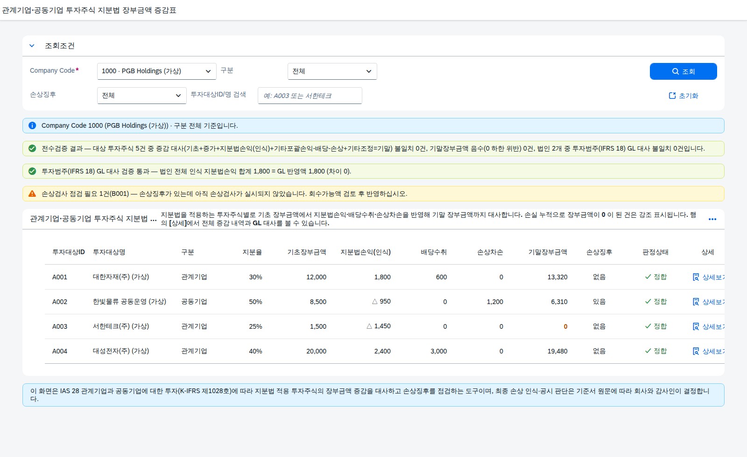747x457 pixels.
Task: Click 13,320 ending carrying amount of A001
Action: click(557, 277)
